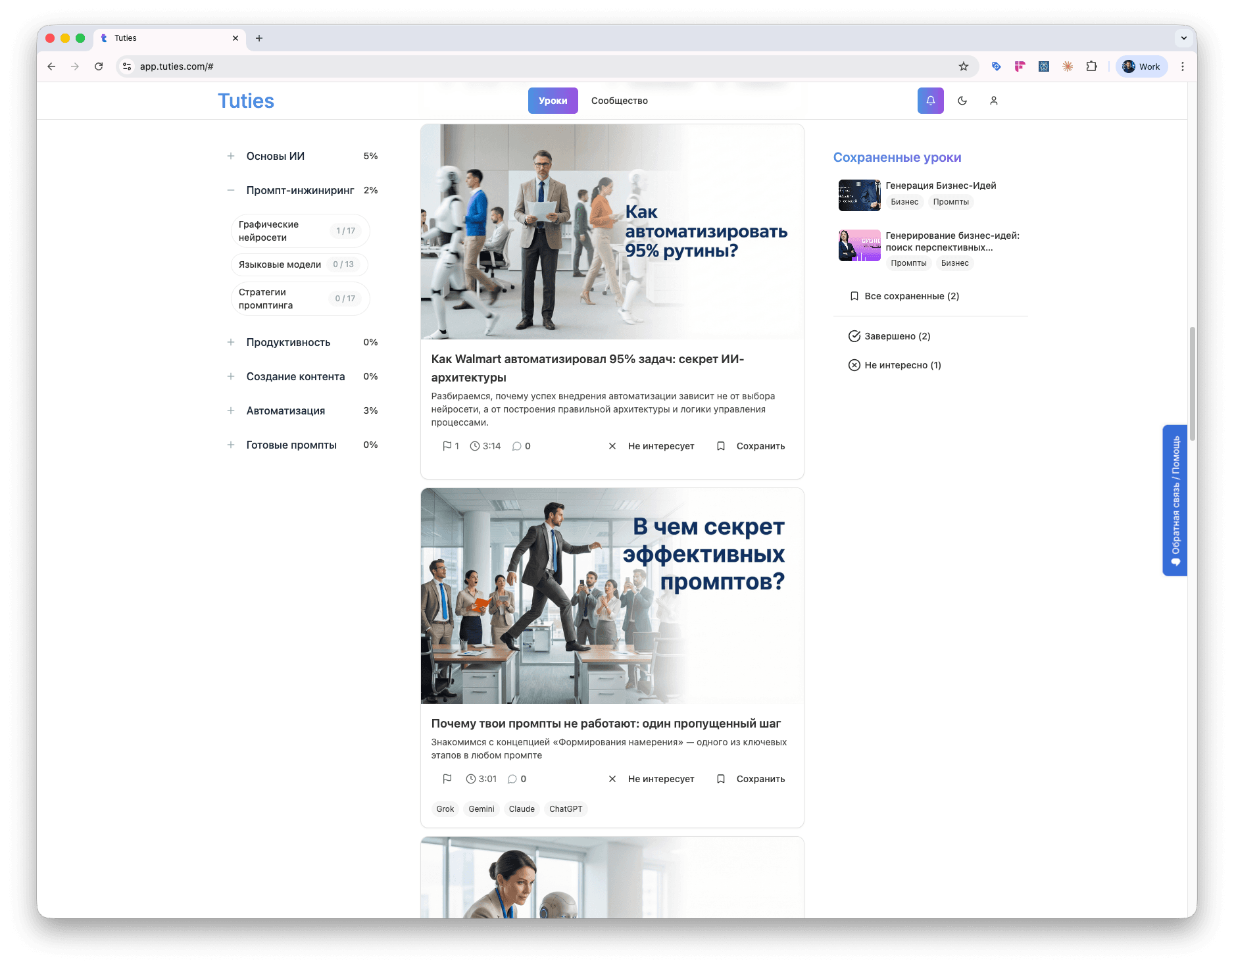Viewport: 1234px width, 967px height.
Task: Click the checkmark icon next to Завершено
Action: pos(854,335)
